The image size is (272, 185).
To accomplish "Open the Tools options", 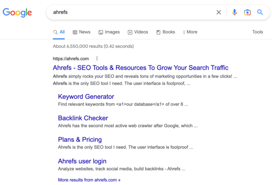I will coord(258,32).
